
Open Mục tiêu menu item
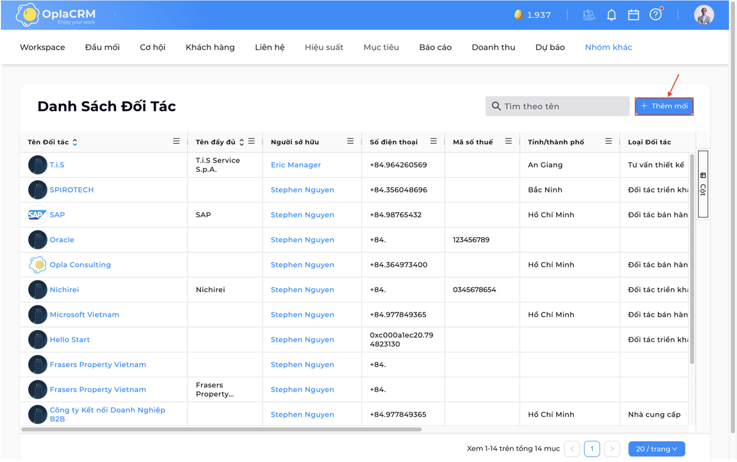pyautogui.click(x=381, y=47)
